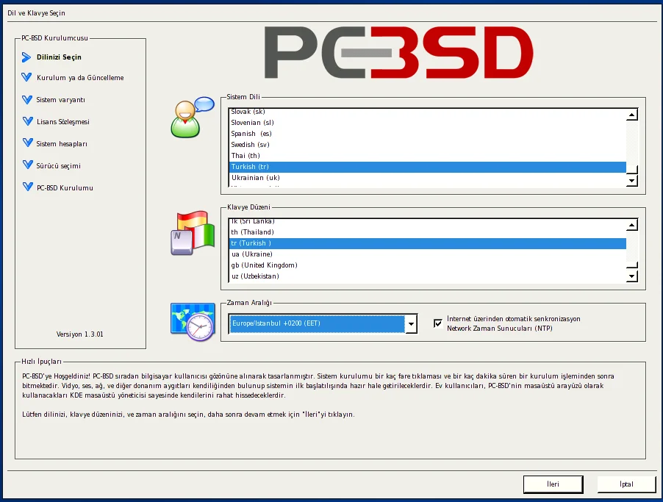Click the Lisans Sözleşmesi step label
Screen dimensions: 663x502
pos(63,122)
